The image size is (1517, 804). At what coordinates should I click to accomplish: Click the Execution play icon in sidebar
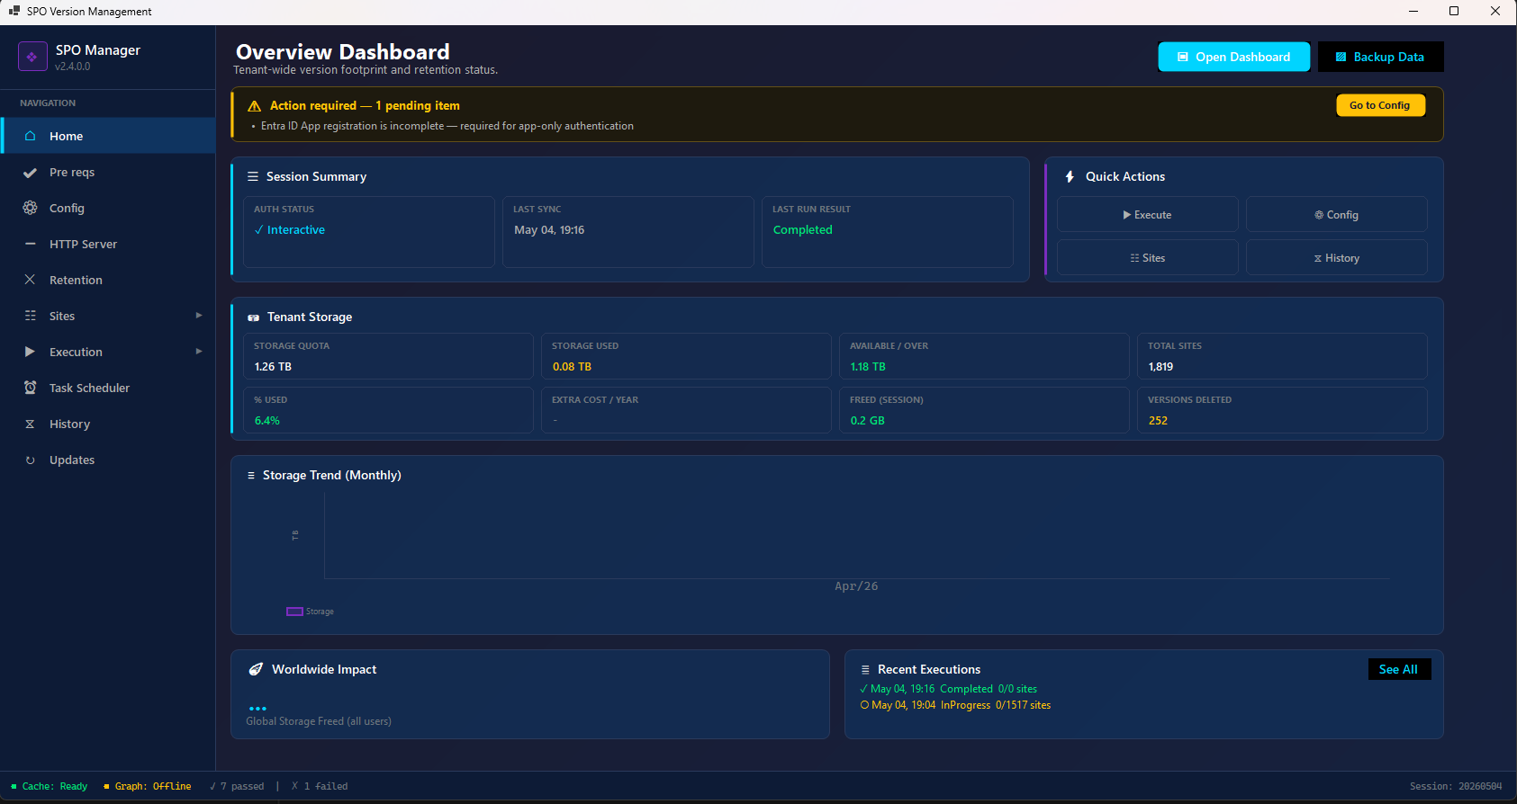click(x=30, y=352)
